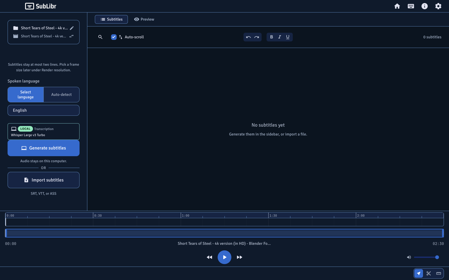This screenshot has height=280, width=449.
Task: Open the English language dropdown
Action: pos(43,110)
